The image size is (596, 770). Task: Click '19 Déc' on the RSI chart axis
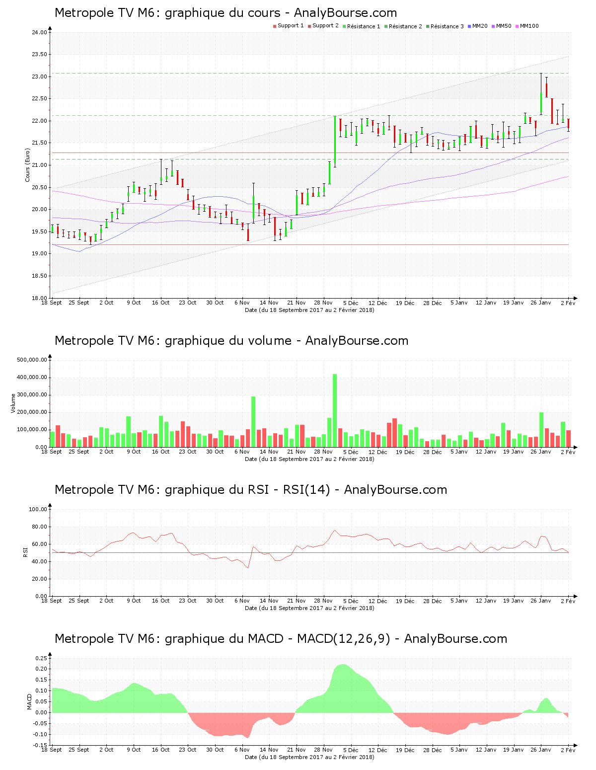click(405, 601)
